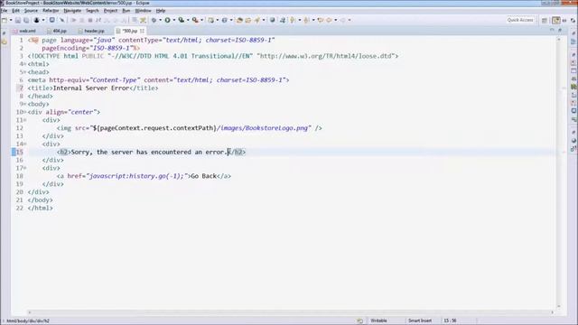Open dropdown arrow next to New icon
This screenshot has width=578, height=325.
(11, 20)
